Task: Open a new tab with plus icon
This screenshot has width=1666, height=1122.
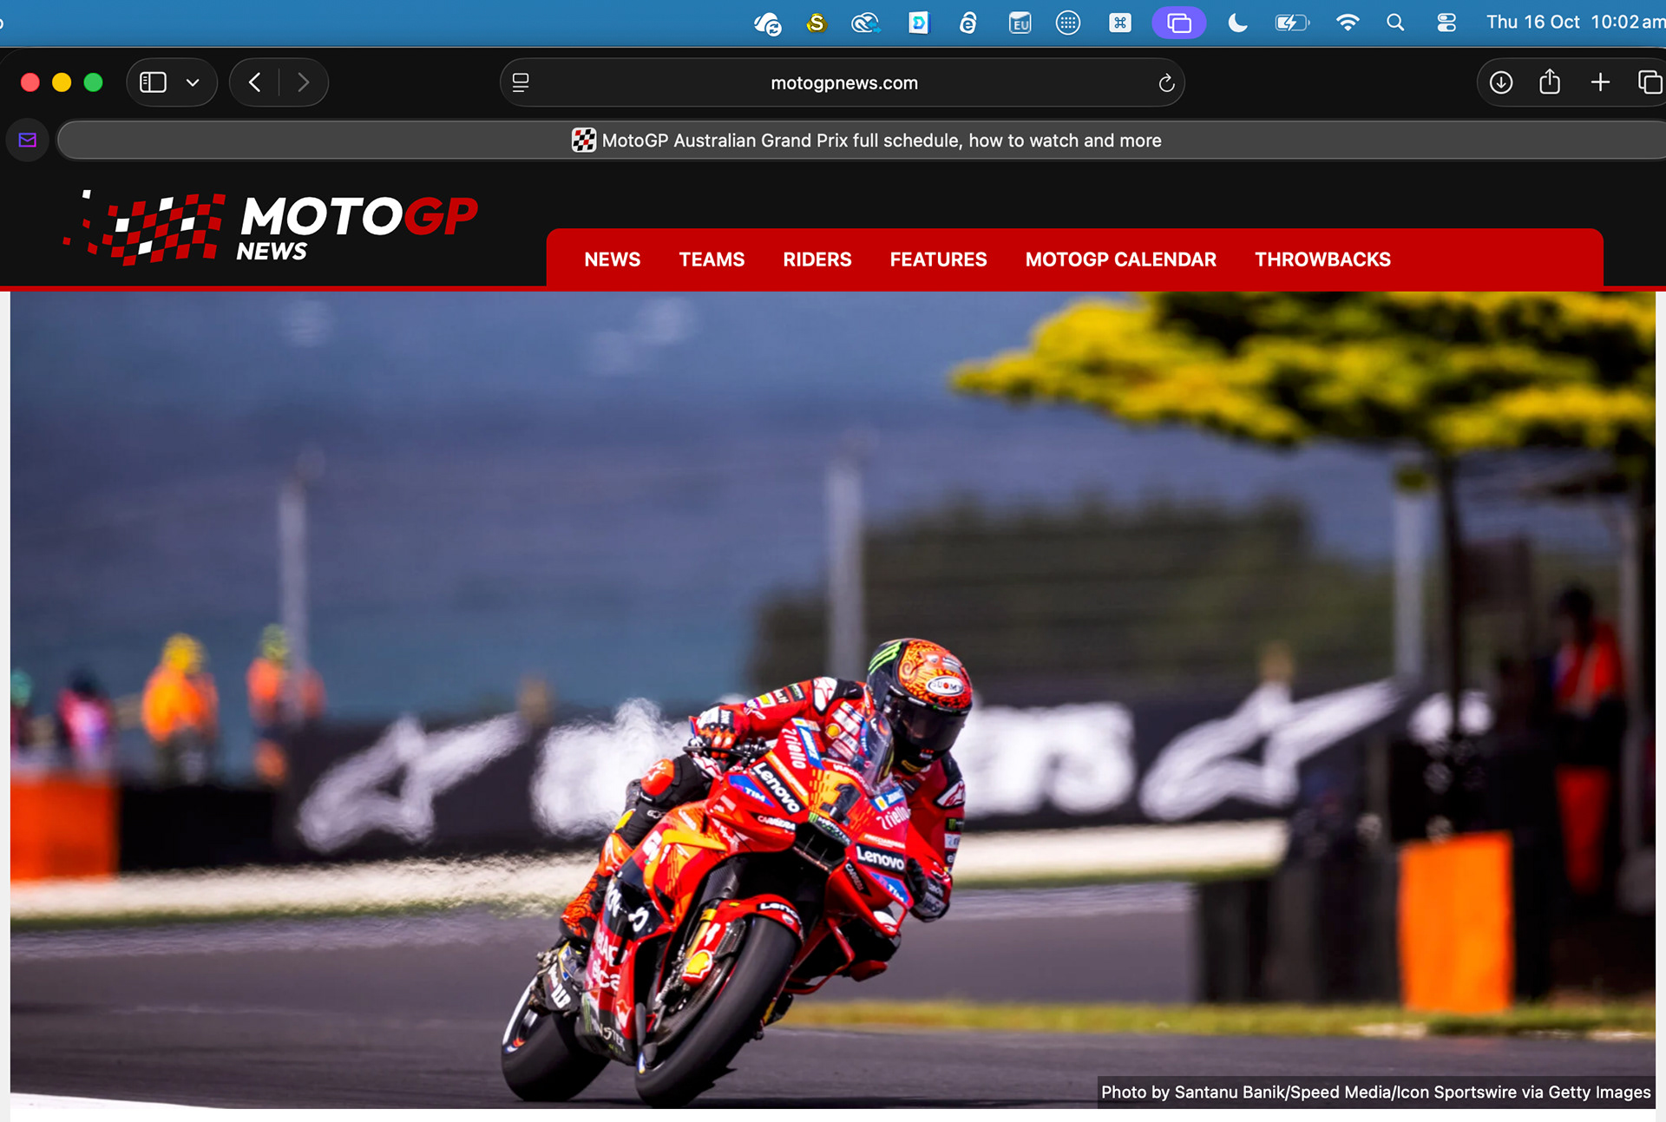Action: point(1600,82)
